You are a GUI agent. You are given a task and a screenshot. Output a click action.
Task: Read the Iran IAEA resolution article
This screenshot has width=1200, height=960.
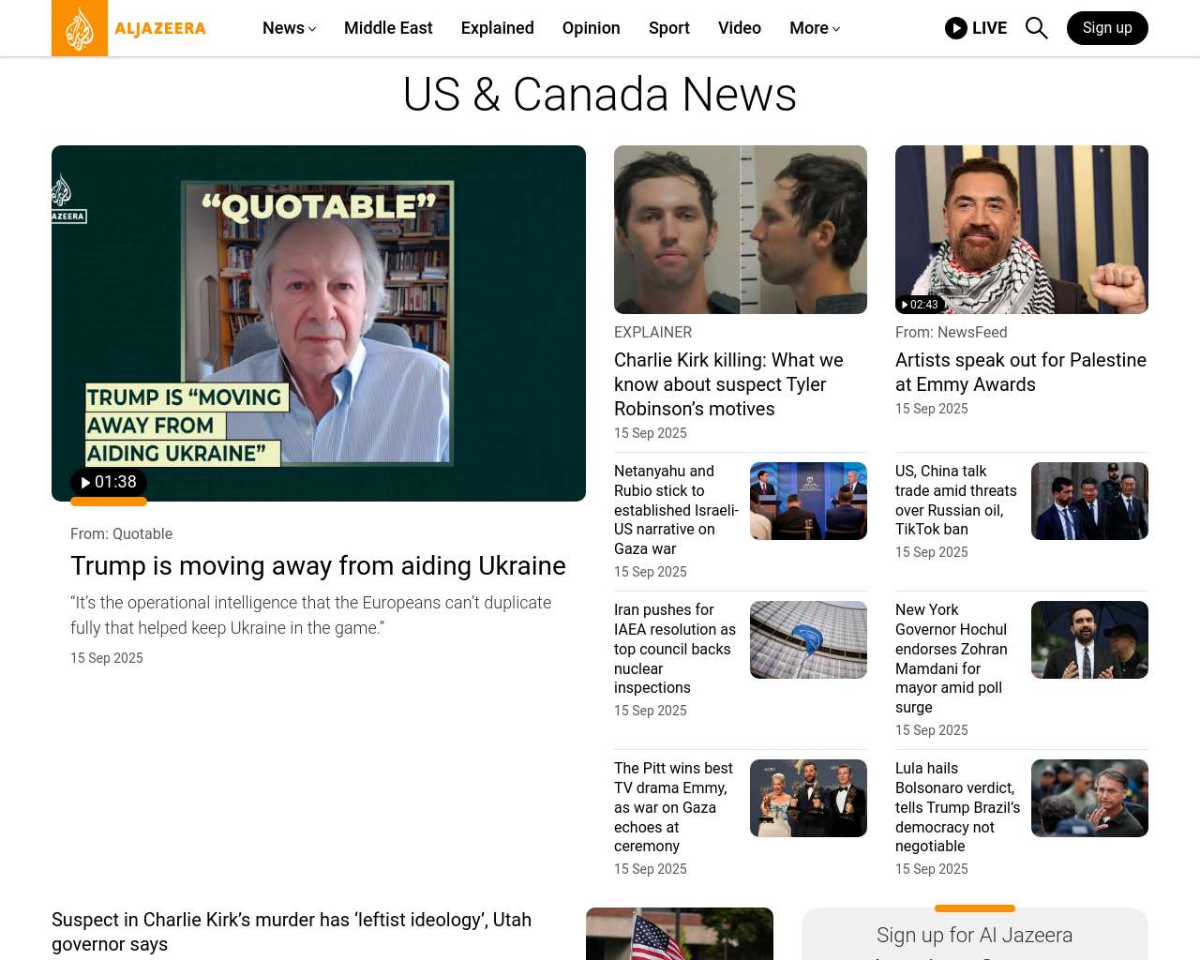(675, 649)
